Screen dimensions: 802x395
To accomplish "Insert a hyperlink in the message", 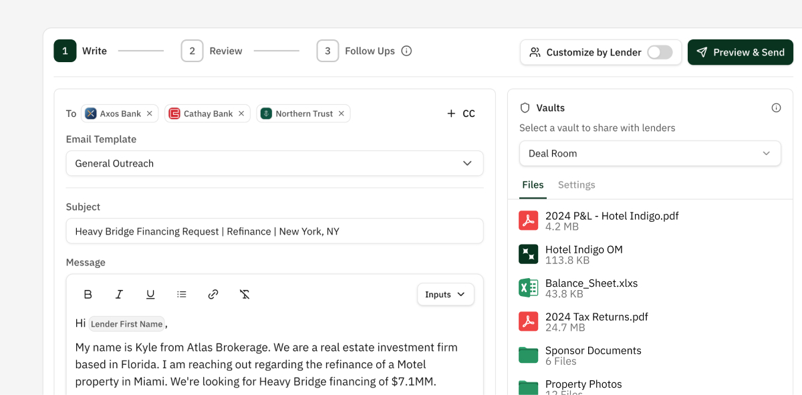I will coord(213,294).
